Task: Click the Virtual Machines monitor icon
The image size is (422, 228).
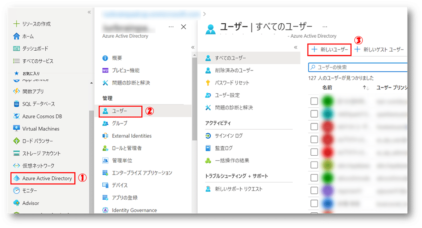Action: click(17, 128)
